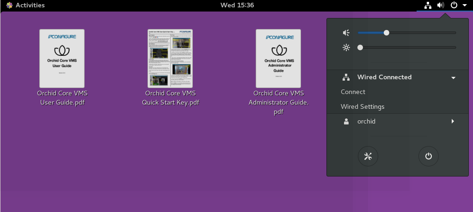This screenshot has height=212, width=473.
Task: Click the brightness sun icon
Action: tap(346, 47)
